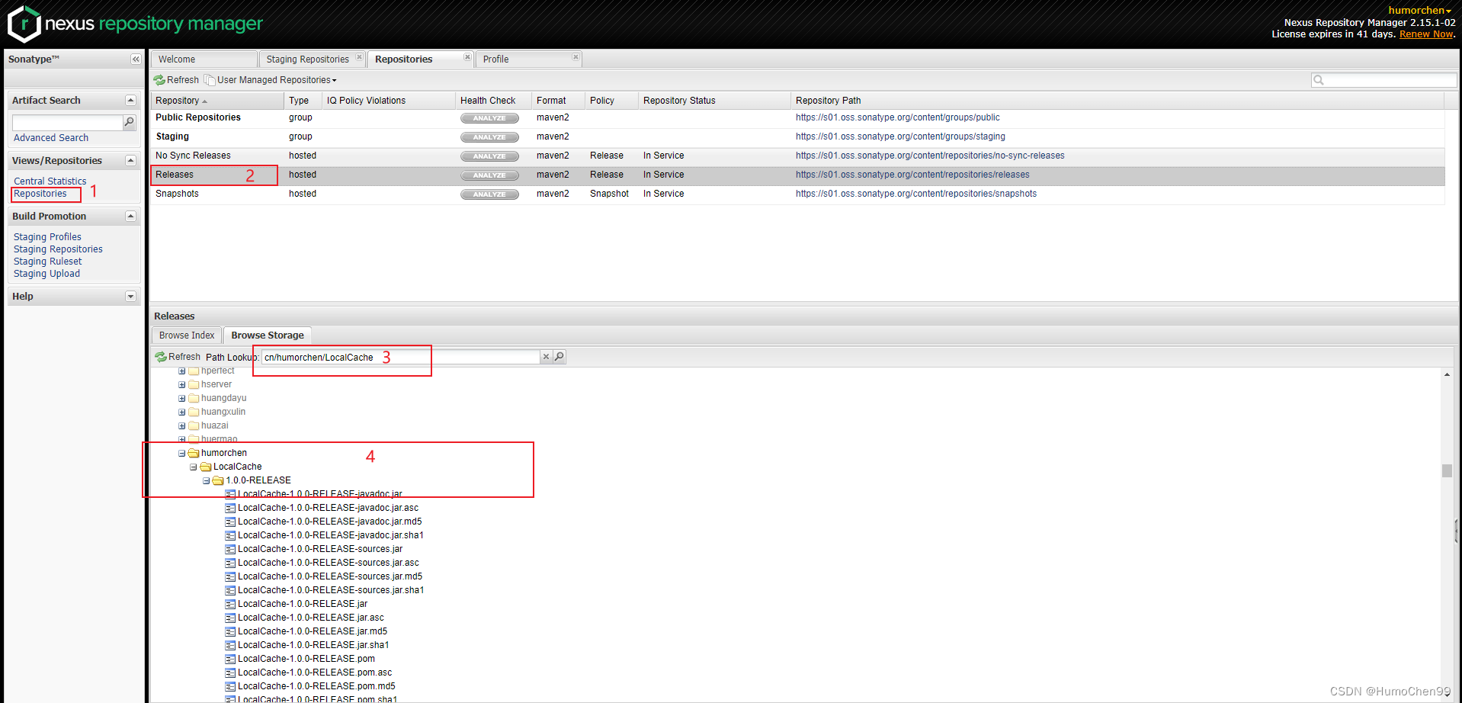Click the repository filter search box
This screenshot has height=703, width=1462.
point(1384,80)
